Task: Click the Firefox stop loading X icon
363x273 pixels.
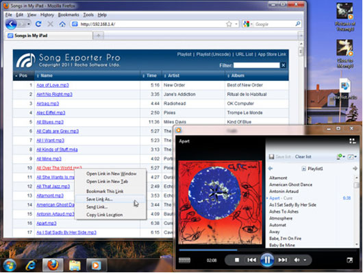Action: click(x=50, y=24)
